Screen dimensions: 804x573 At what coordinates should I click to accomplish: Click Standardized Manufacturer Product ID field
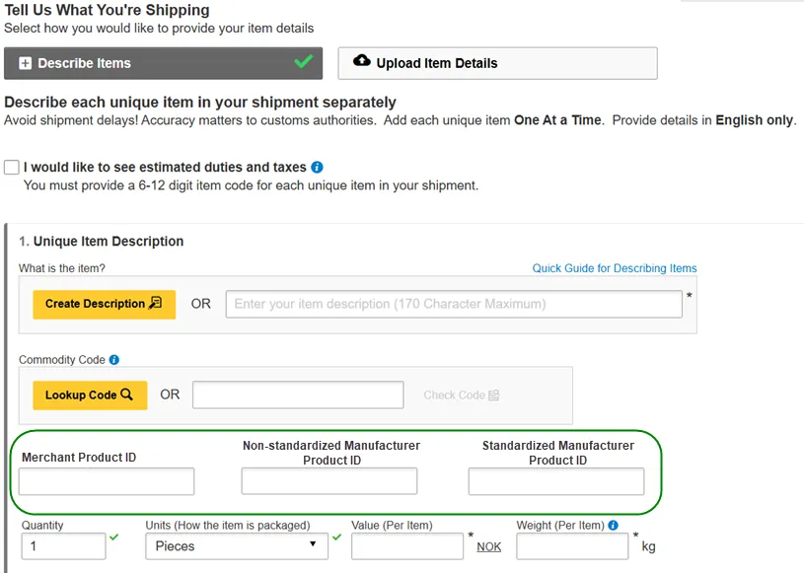point(555,481)
